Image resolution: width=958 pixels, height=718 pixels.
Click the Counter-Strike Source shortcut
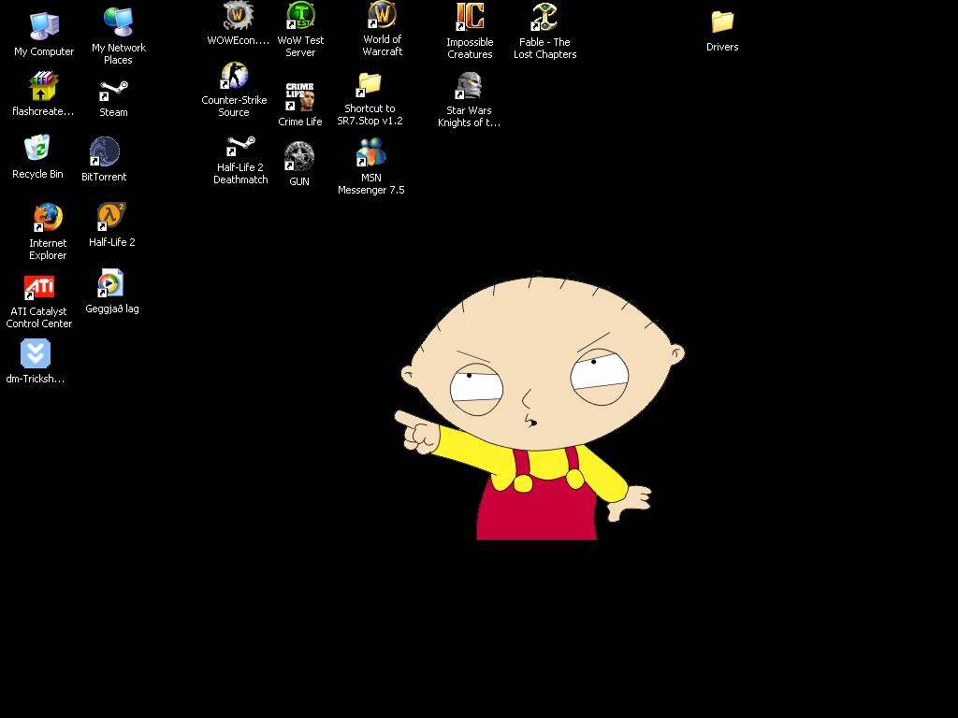click(x=234, y=76)
